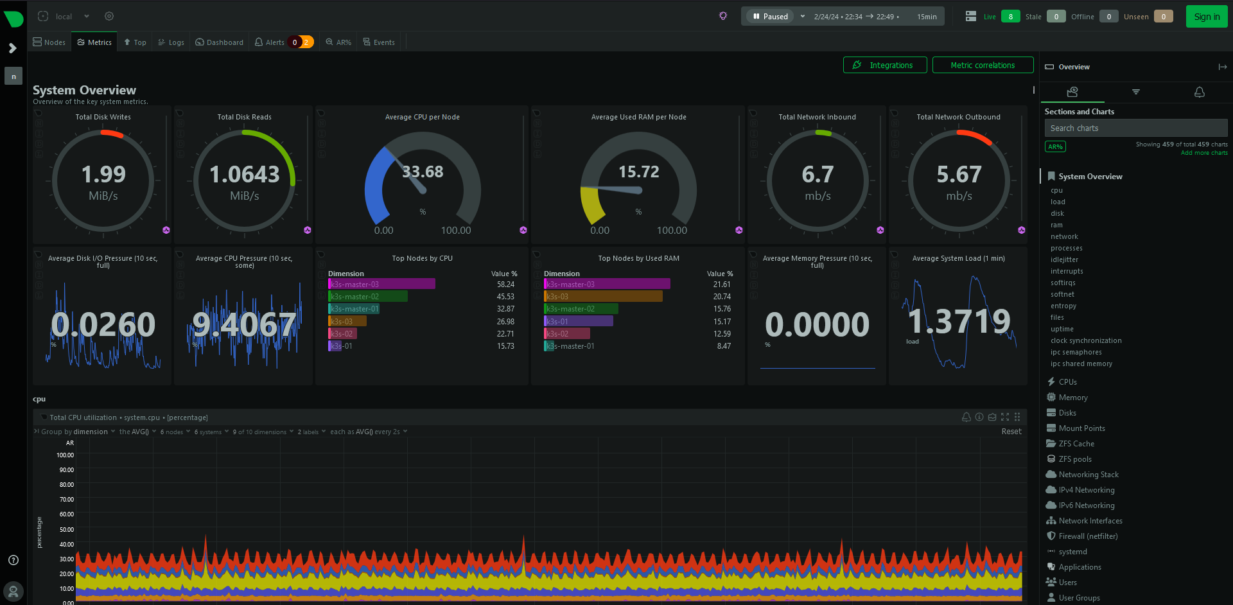The width and height of the screenshot is (1233, 605).
Task: Click the Integrations button
Action: click(885, 65)
